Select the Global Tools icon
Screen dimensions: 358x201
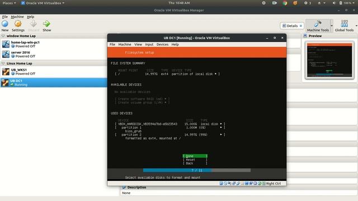[345, 23]
